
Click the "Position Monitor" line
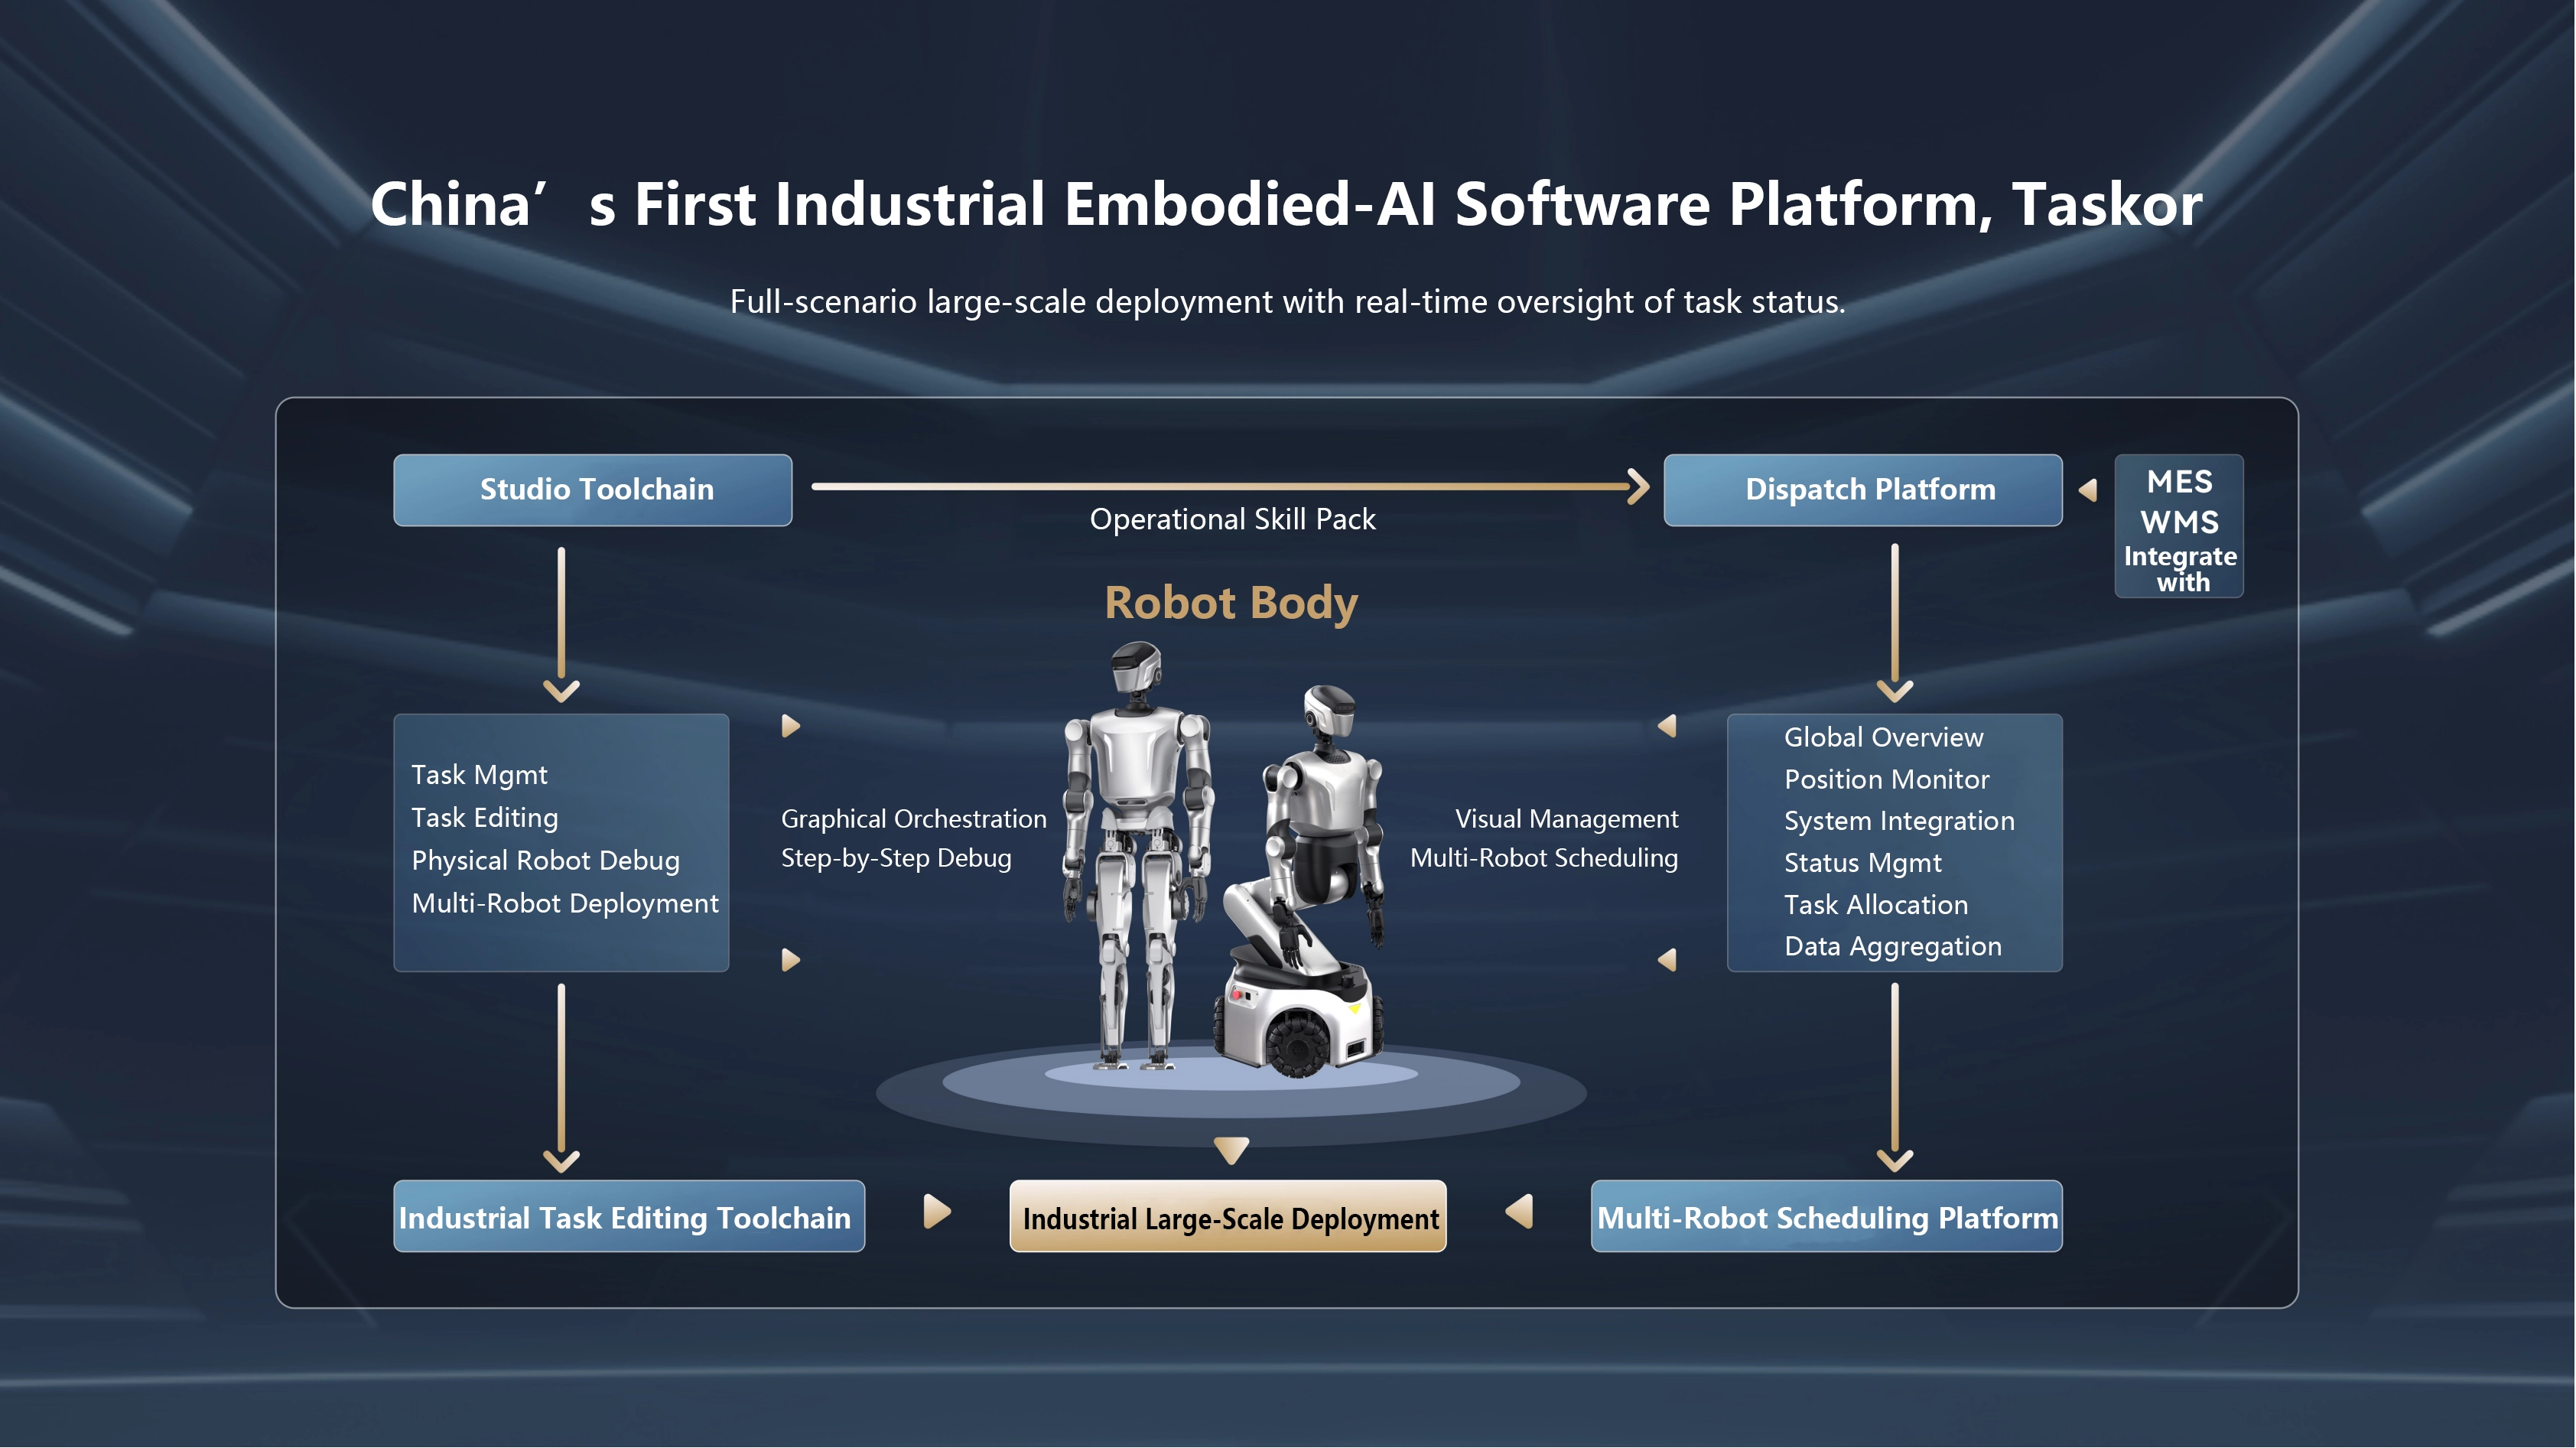coord(1887,779)
